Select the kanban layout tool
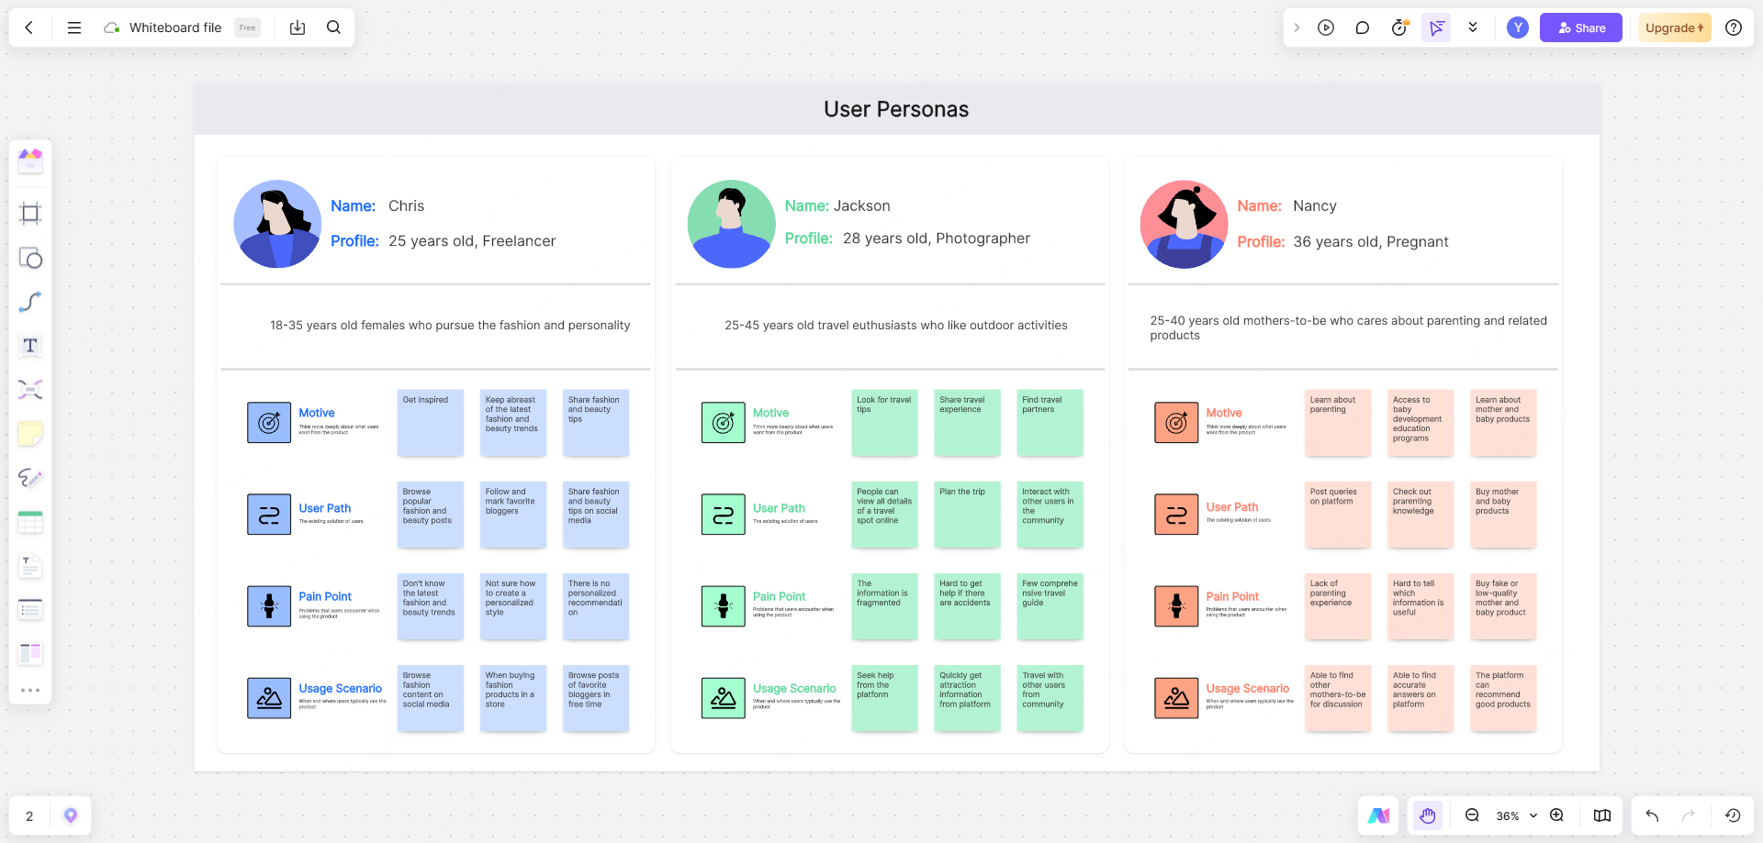This screenshot has height=843, width=1763. [x=30, y=653]
